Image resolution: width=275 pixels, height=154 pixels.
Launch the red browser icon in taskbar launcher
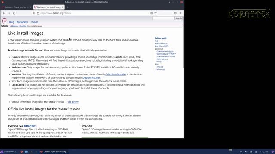21,151
